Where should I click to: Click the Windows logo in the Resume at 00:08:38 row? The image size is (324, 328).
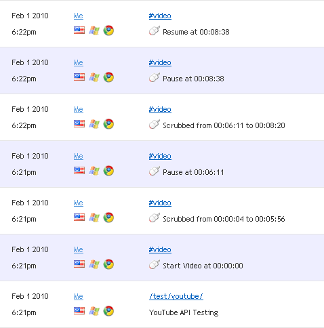point(94,30)
